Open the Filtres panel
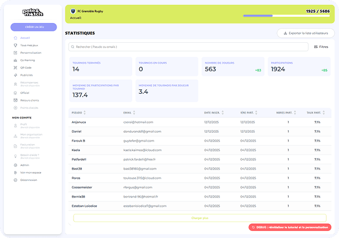 coord(321,47)
